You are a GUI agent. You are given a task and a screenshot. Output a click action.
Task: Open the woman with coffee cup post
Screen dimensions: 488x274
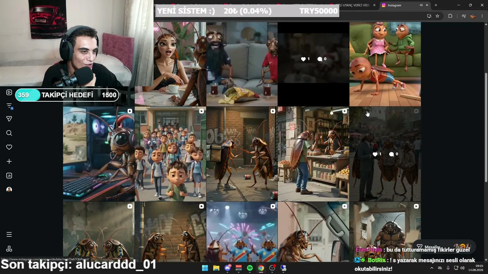170,64
